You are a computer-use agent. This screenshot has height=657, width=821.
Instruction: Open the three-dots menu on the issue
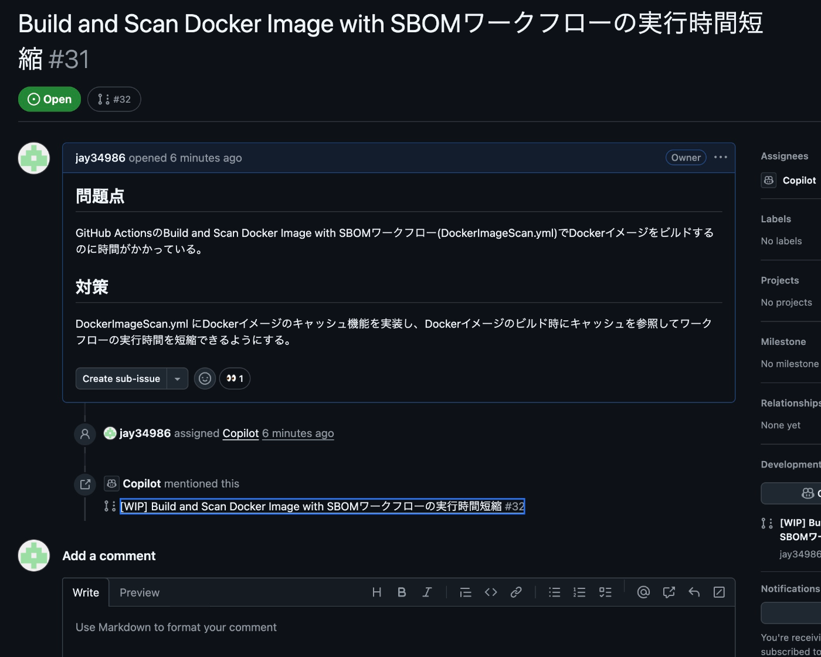(x=721, y=157)
